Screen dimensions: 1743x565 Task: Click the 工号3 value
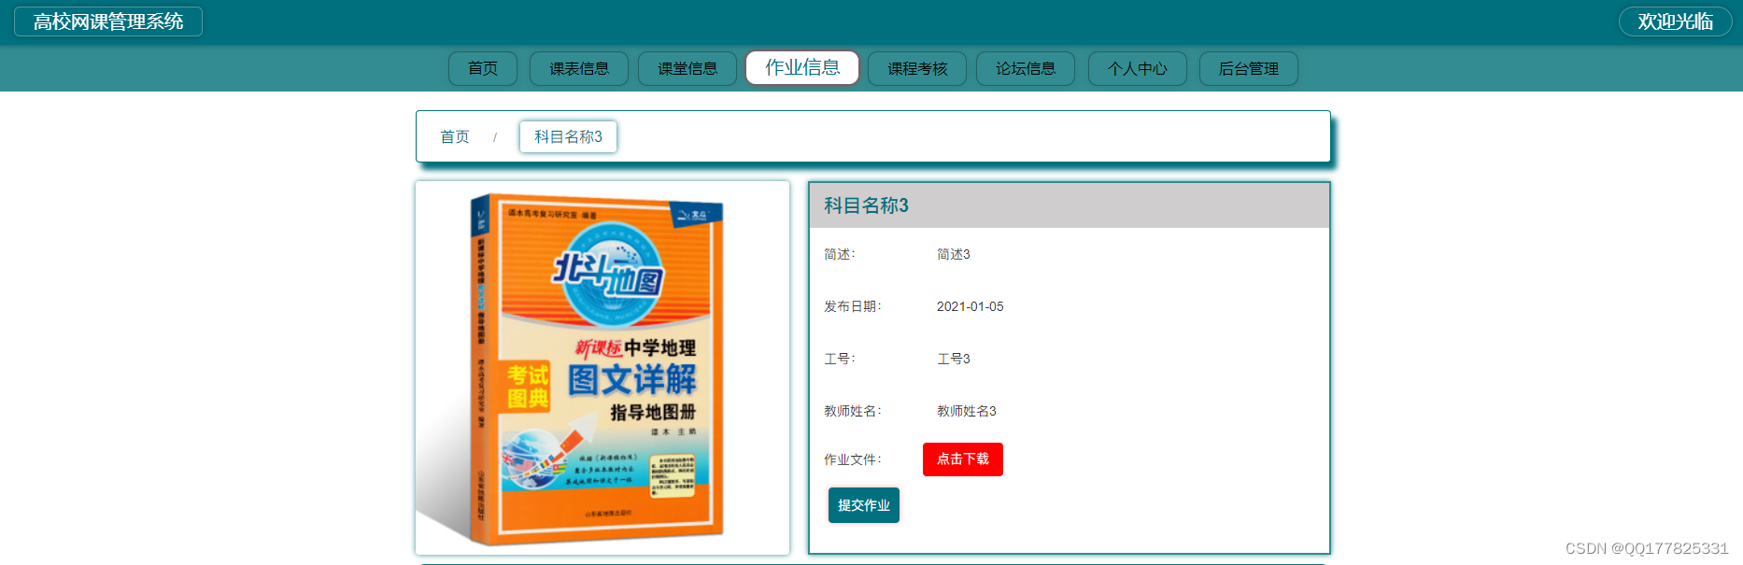coord(954,359)
